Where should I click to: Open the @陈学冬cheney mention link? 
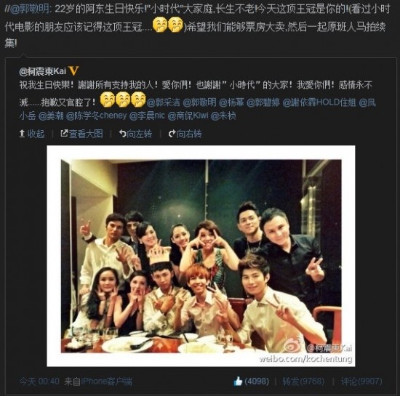pos(96,116)
